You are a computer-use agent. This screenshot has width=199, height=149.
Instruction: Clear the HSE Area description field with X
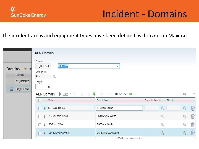(x=117, y=66)
